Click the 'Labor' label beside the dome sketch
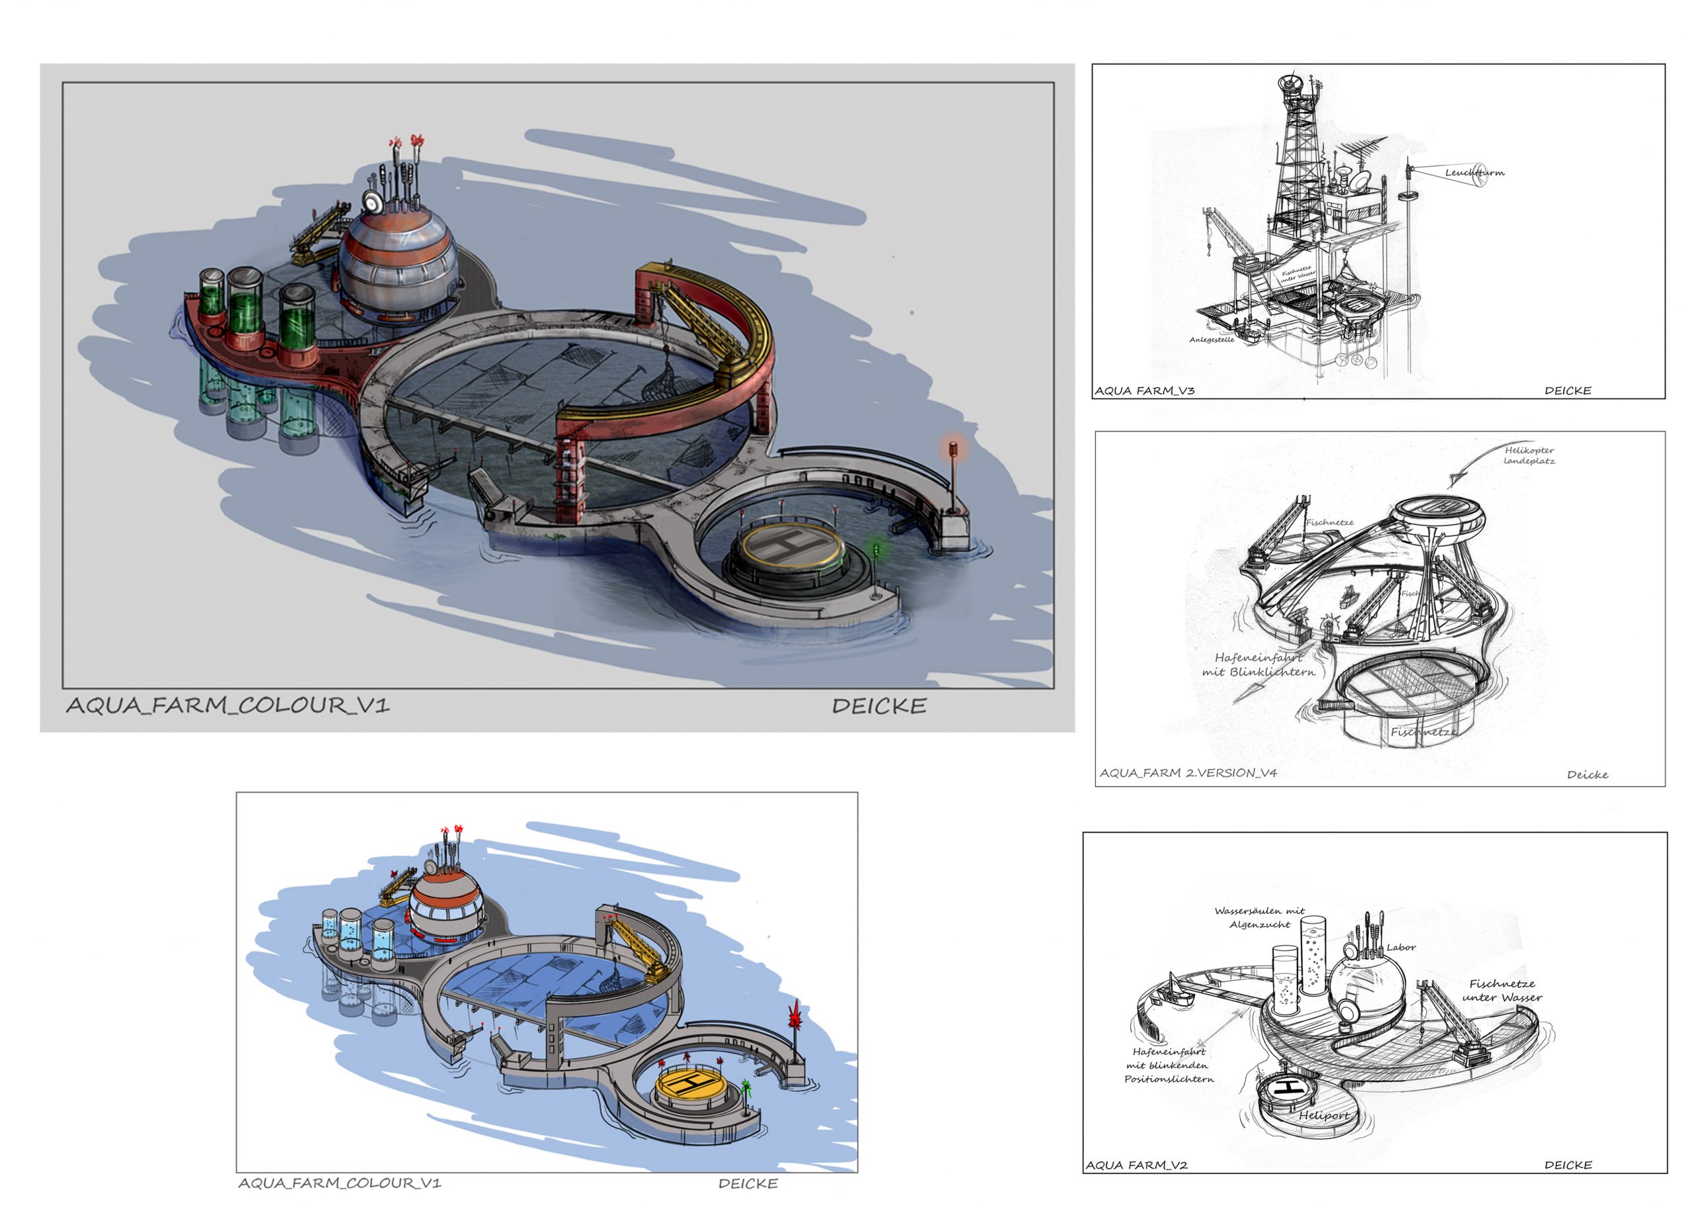This screenshot has height=1225, width=1692. tap(1401, 947)
